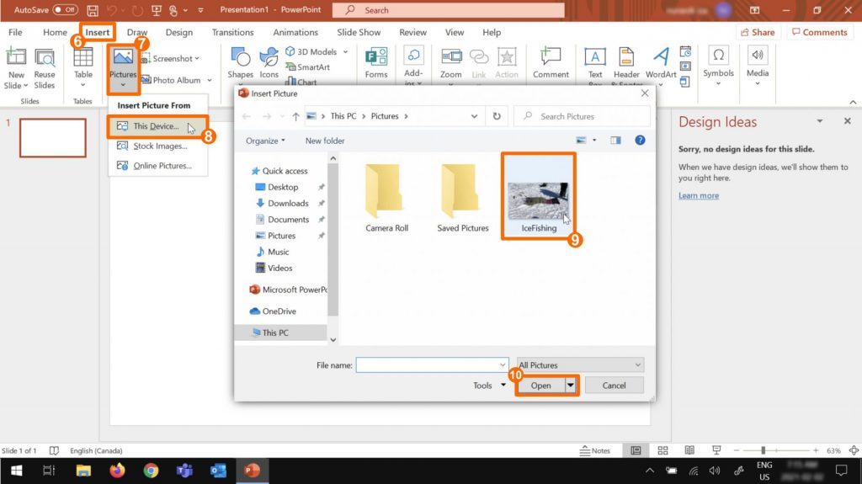The width and height of the screenshot is (862, 484).
Task: Choose Stock Images from picture menu
Action: [159, 146]
